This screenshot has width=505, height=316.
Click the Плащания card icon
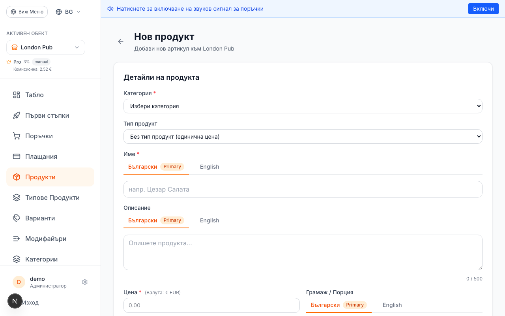(16, 156)
